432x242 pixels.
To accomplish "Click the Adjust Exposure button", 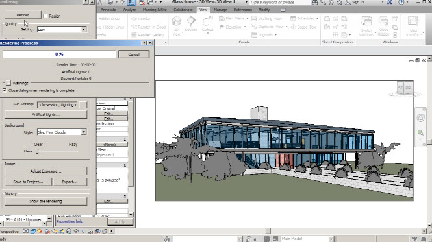I will pyautogui.click(x=45, y=171).
